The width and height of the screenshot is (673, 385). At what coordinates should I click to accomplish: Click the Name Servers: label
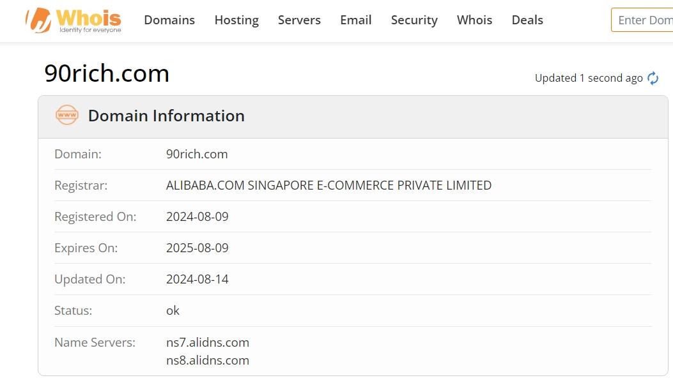(95, 342)
